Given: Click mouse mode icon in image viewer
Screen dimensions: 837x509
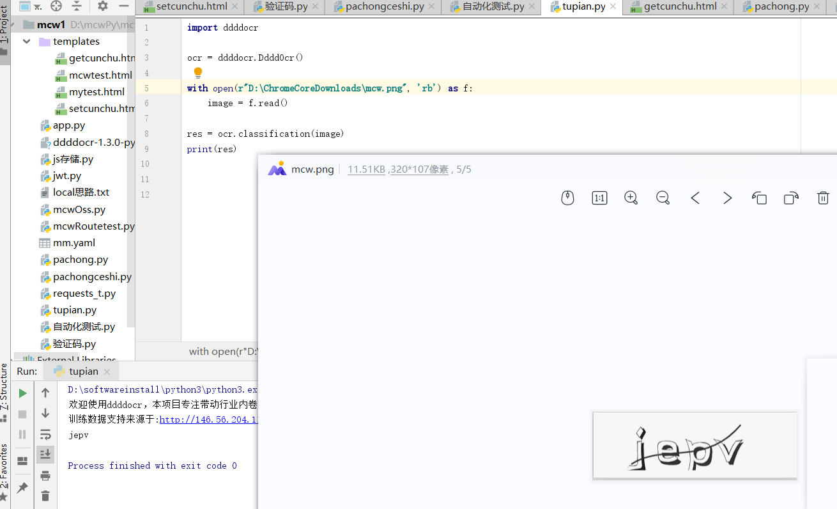Looking at the screenshot, I should (567, 198).
